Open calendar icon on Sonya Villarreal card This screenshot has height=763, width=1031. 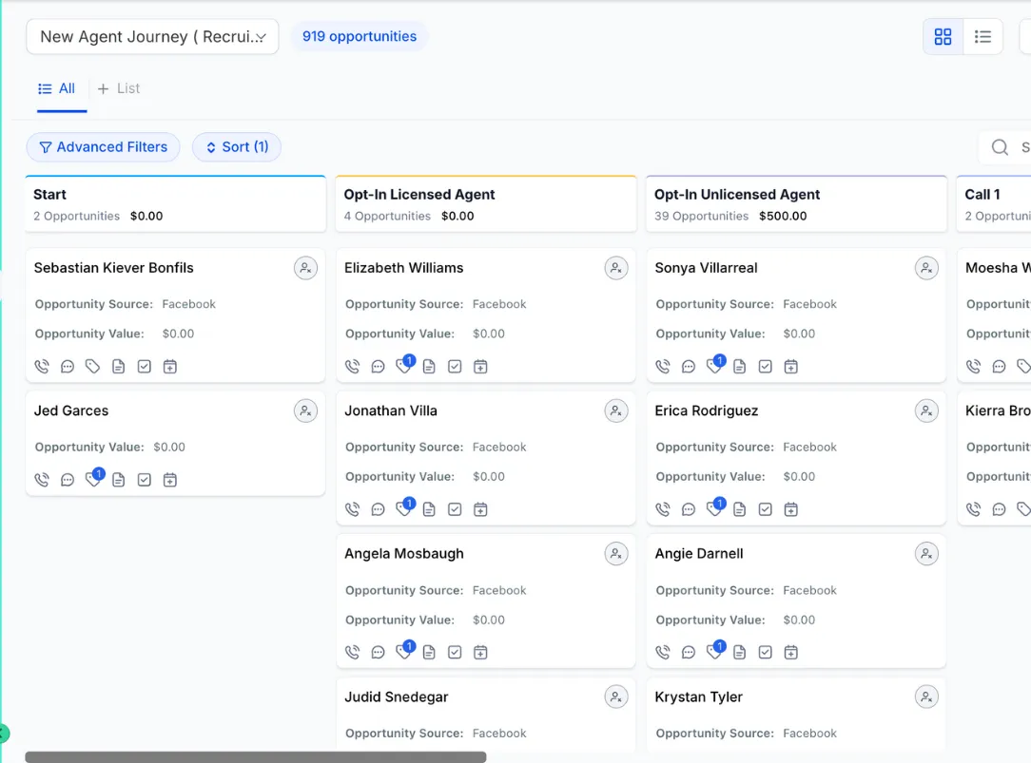tap(791, 367)
